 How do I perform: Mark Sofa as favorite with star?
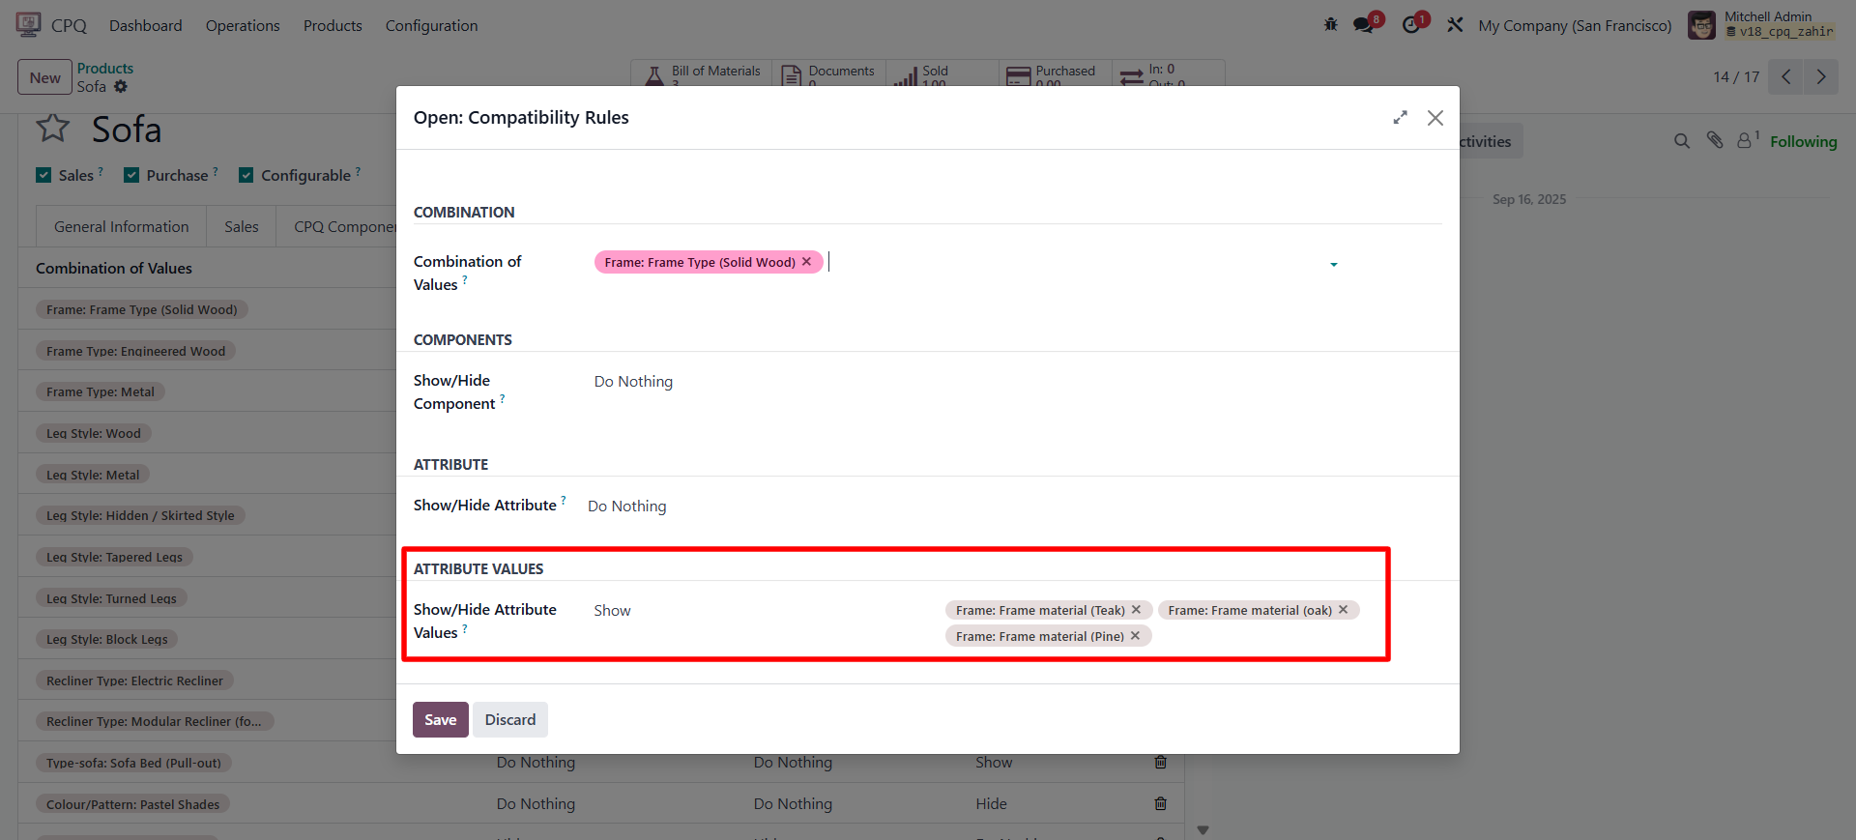(x=53, y=129)
